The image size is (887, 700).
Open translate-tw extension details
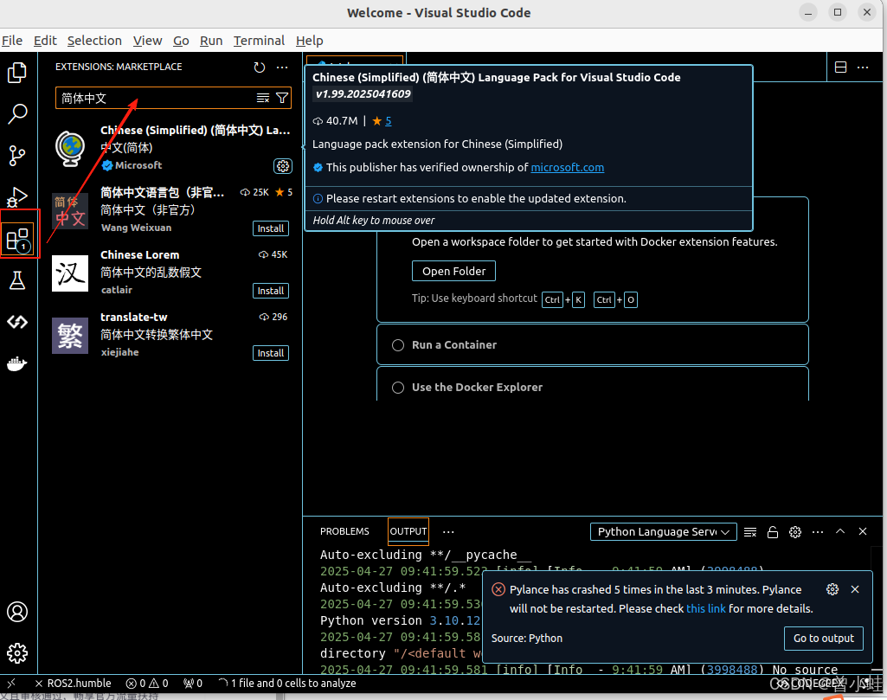pos(170,335)
